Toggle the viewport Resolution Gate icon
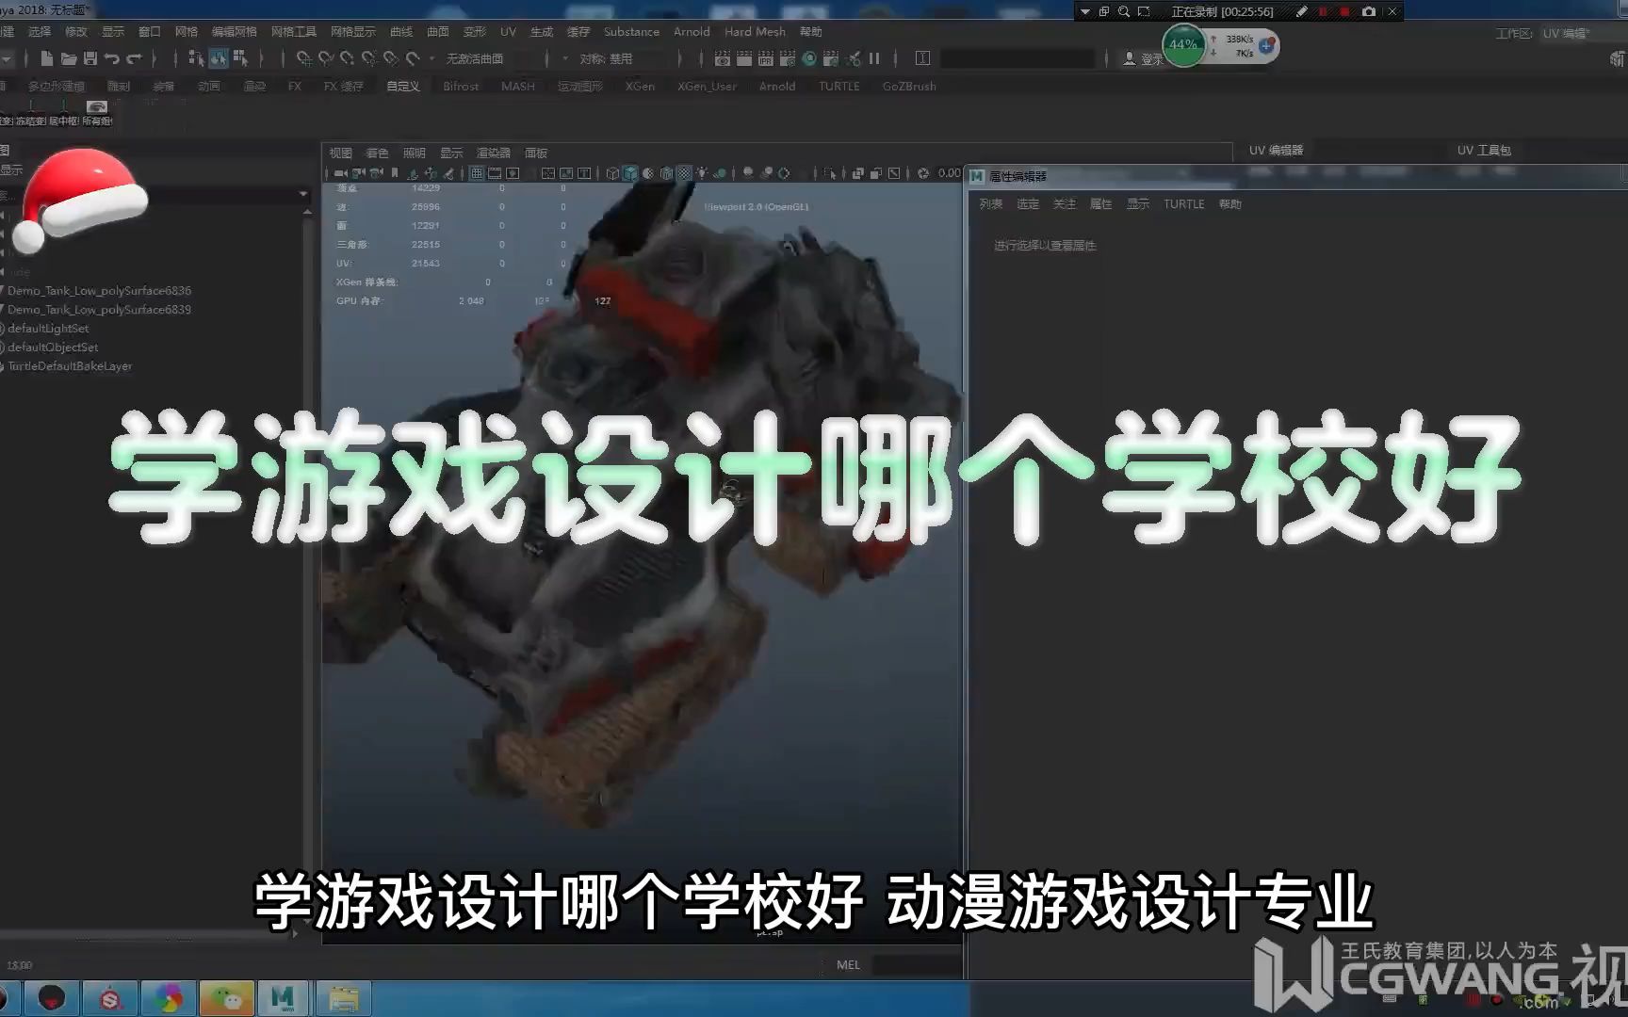This screenshot has width=1628, height=1017. [x=513, y=173]
